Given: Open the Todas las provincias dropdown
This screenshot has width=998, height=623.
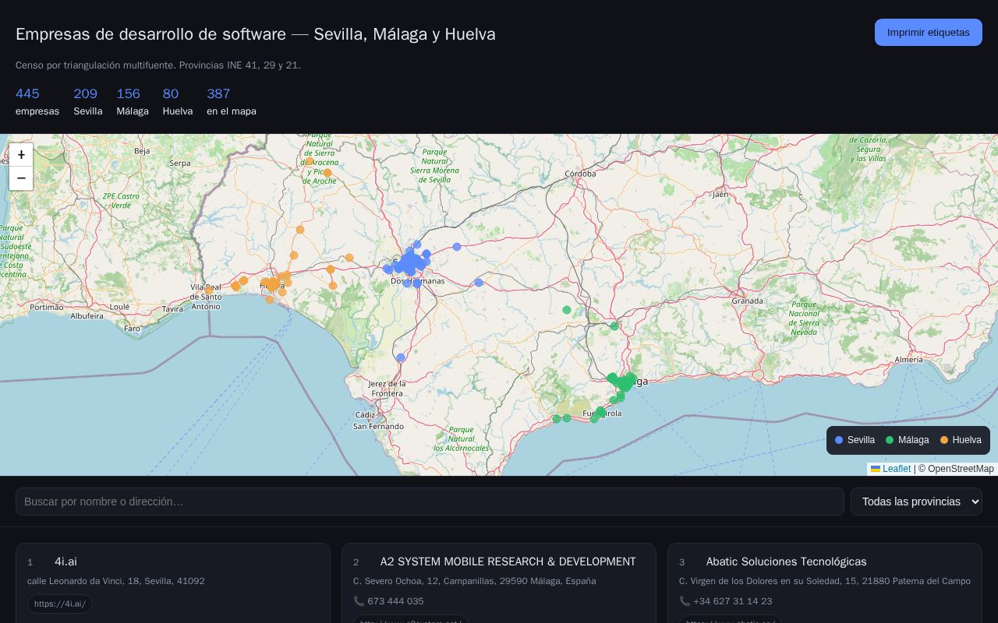Looking at the screenshot, I should 916,502.
